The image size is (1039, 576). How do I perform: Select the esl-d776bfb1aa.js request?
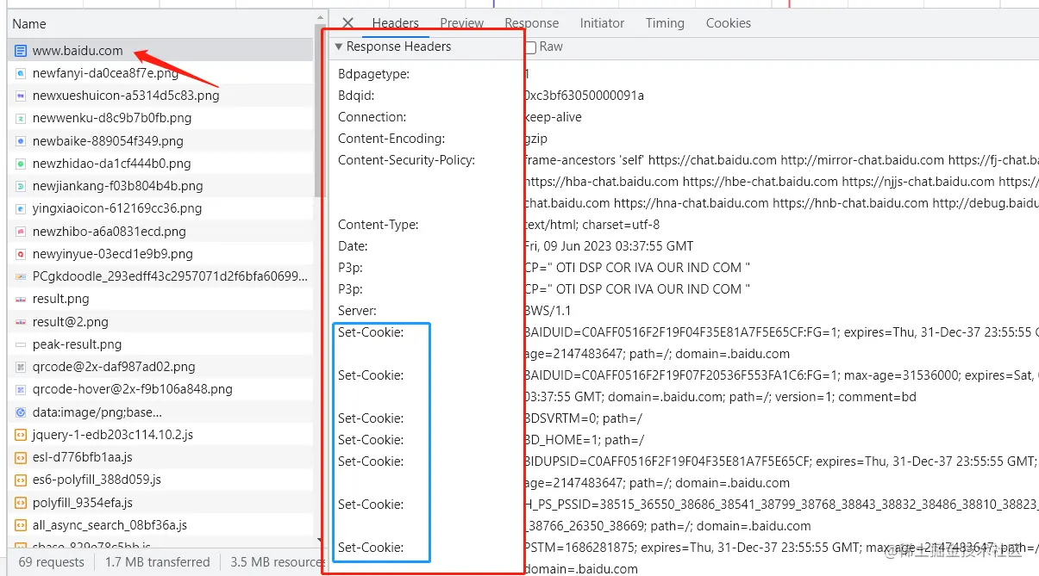tap(160, 457)
